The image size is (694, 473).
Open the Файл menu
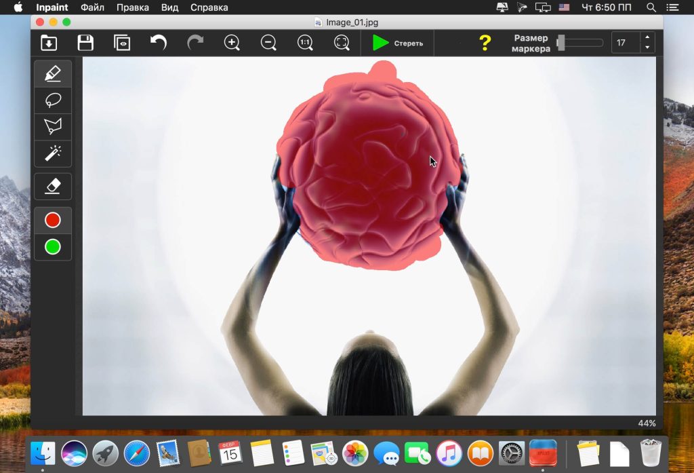point(92,7)
